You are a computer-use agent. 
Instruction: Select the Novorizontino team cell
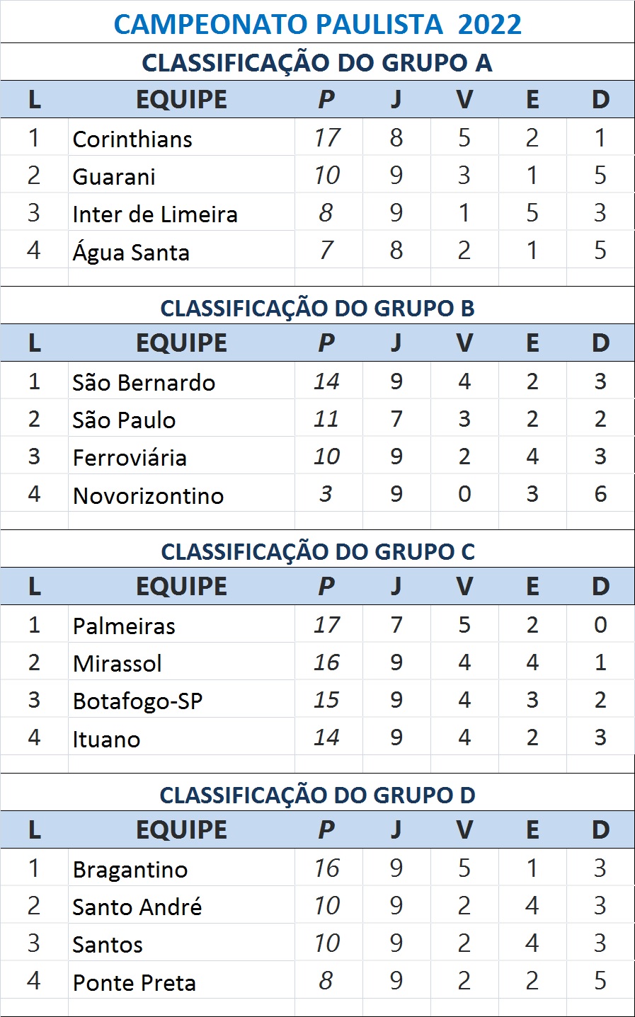[148, 495]
